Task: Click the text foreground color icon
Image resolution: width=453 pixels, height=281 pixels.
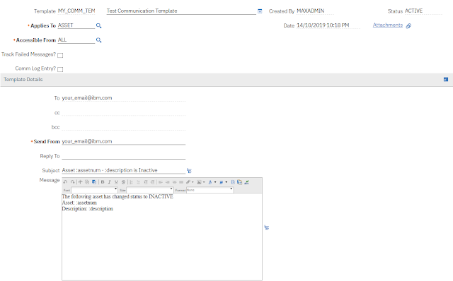Action: (210, 182)
